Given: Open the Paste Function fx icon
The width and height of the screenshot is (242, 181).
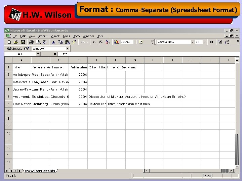Looking at the screenshot, I should [101, 42].
